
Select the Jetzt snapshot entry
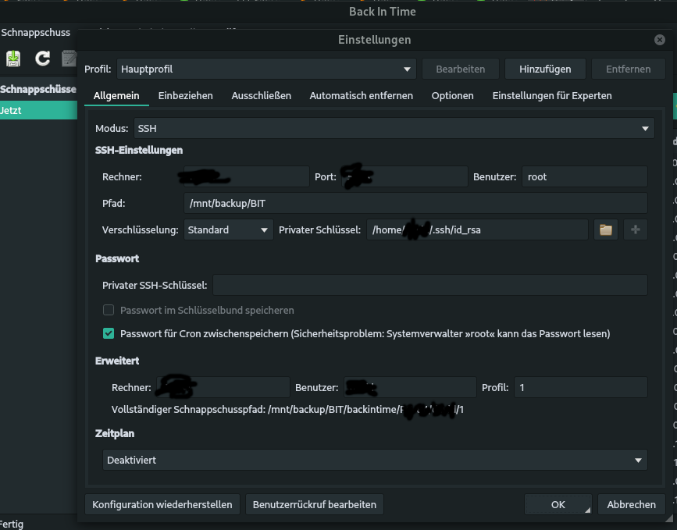[x=38, y=110]
